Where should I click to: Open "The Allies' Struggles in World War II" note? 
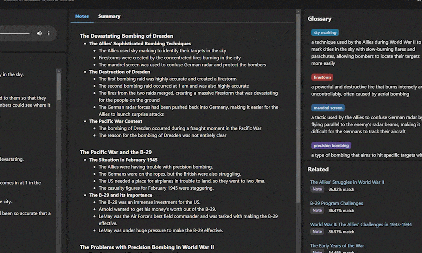pos(347,182)
